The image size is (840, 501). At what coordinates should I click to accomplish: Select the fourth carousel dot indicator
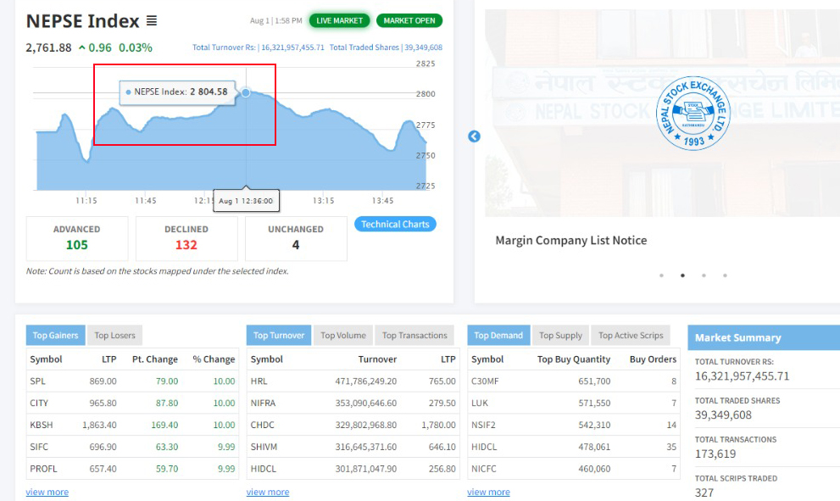click(725, 276)
